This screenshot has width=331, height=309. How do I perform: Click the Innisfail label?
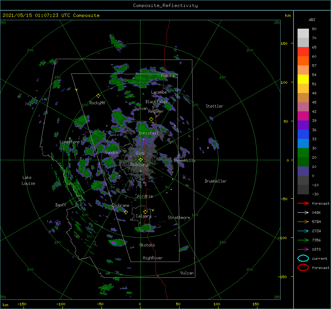point(149,133)
